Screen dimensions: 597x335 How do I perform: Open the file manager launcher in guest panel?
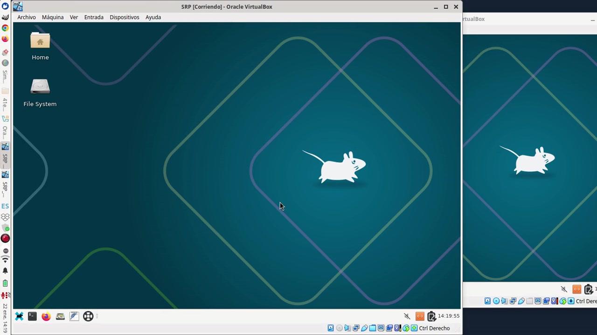60,316
